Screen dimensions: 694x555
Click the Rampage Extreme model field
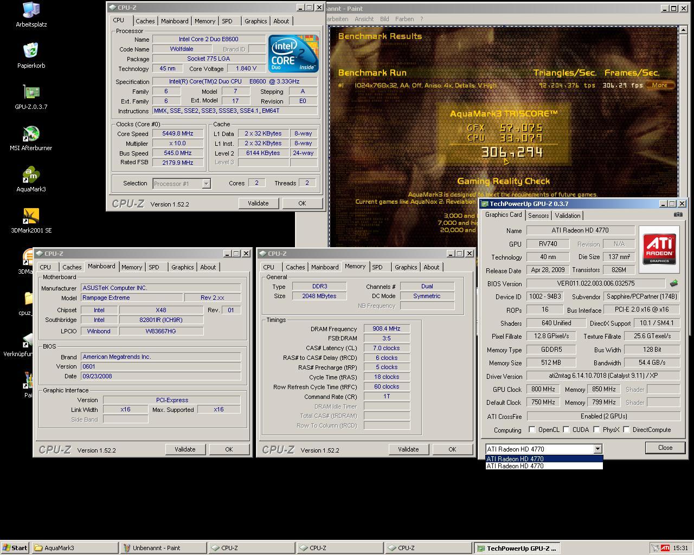[132, 298]
